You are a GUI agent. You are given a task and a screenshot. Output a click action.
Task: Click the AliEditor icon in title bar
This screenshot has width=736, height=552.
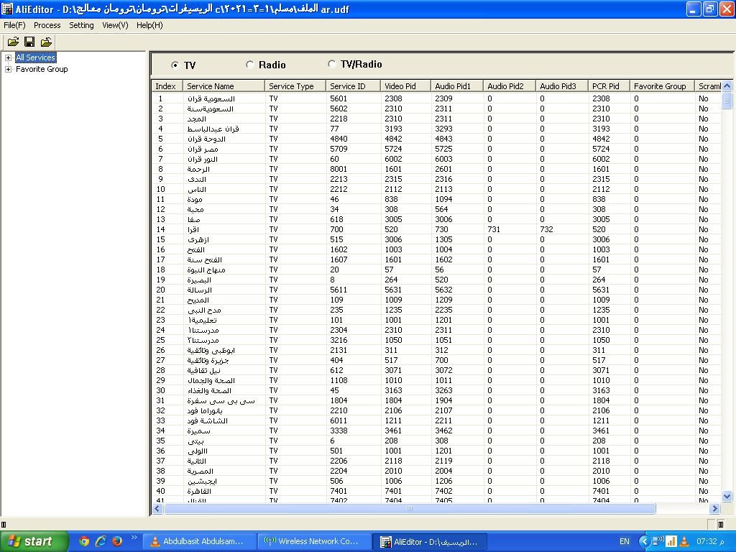(7, 9)
